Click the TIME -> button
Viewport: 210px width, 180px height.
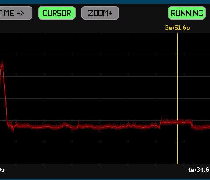click(x=16, y=13)
